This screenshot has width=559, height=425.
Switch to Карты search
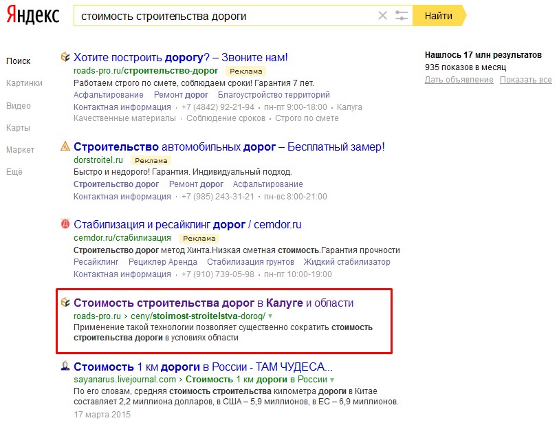point(18,128)
